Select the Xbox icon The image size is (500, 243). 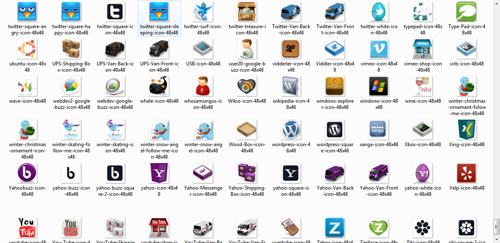point(423,130)
